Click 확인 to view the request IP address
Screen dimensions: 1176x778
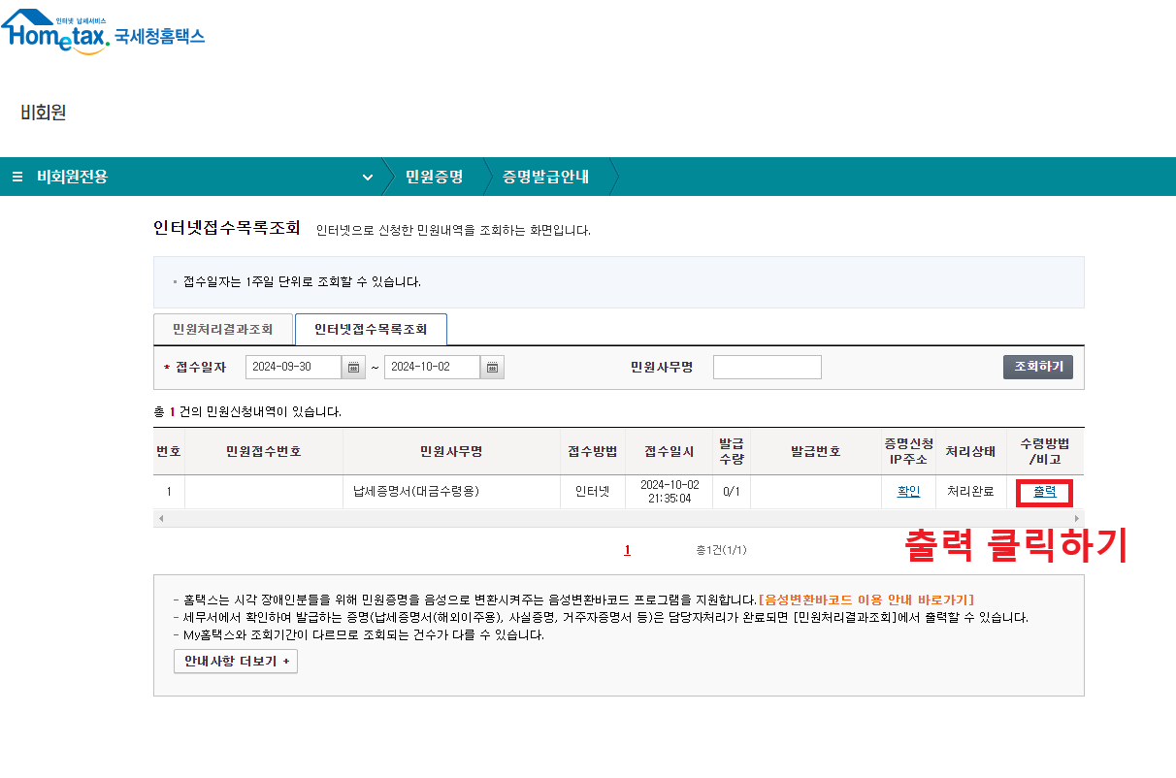(x=908, y=492)
